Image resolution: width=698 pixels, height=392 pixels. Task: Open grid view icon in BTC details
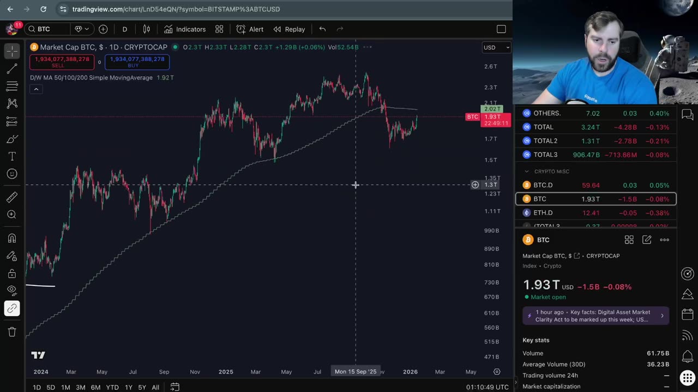pyautogui.click(x=629, y=240)
